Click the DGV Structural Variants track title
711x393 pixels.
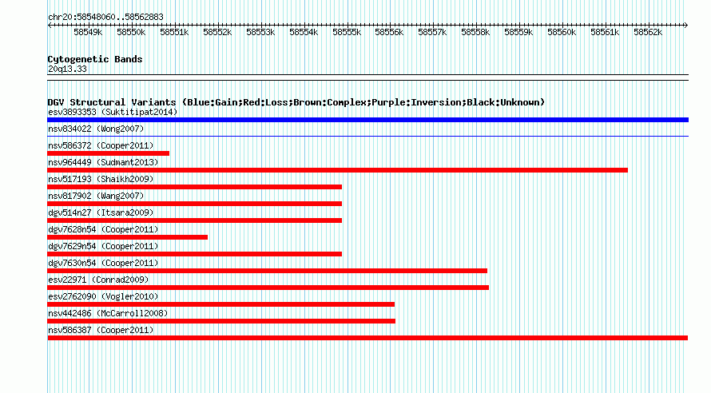[x=296, y=102]
